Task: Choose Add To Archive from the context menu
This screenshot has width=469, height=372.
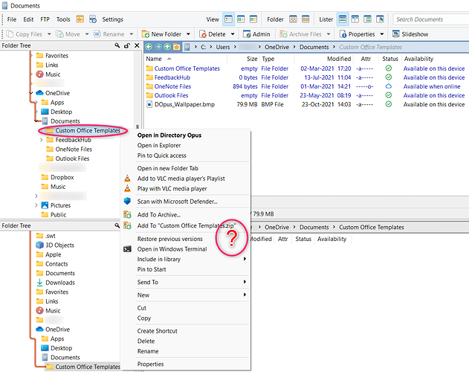Action: click(x=159, y=215)
